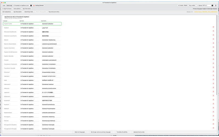Open the Advertising Texts tab

(29, 12)
